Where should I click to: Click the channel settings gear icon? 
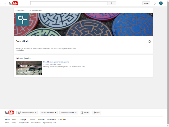[x=149, y=42]
